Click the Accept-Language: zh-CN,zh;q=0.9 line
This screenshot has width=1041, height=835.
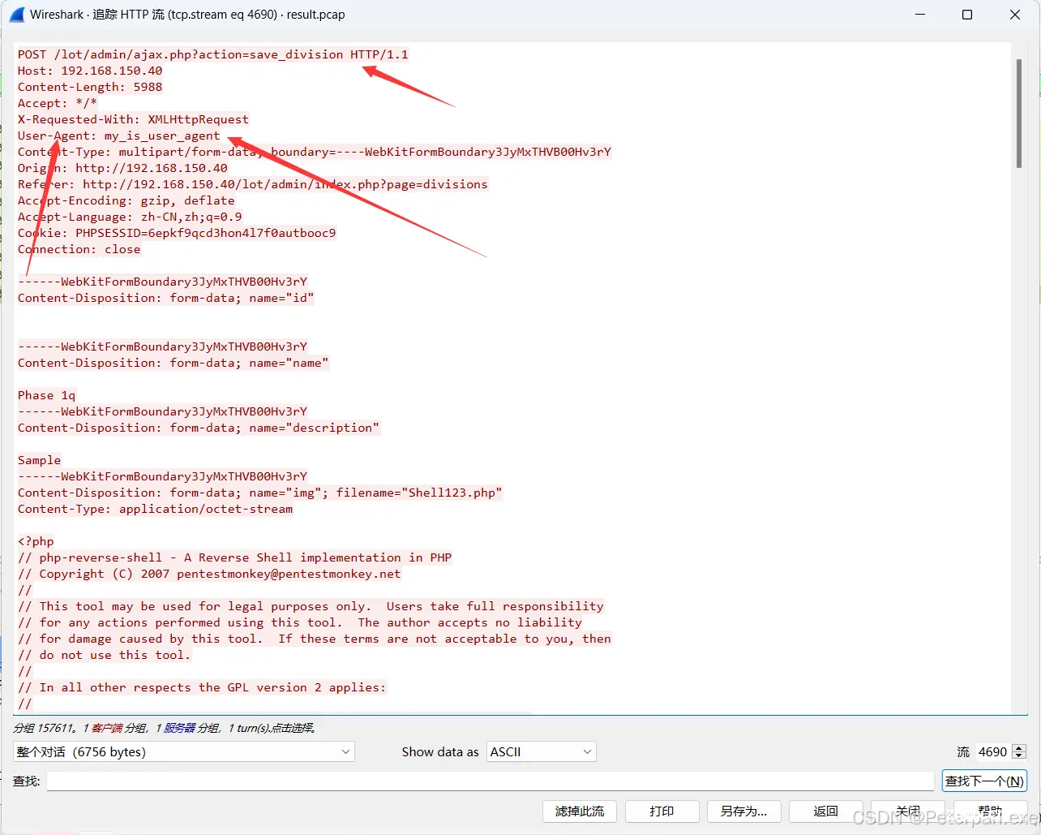coord(130,217)
